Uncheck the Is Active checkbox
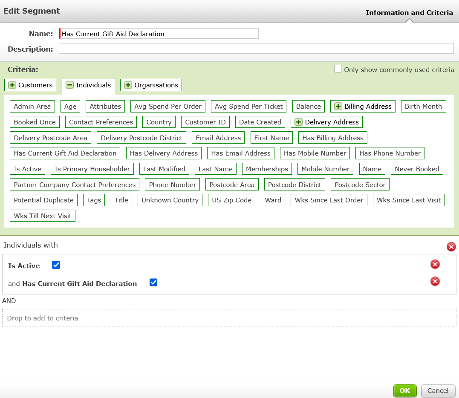459x398 pixels. pyautogui.click(x=56, y=265)
